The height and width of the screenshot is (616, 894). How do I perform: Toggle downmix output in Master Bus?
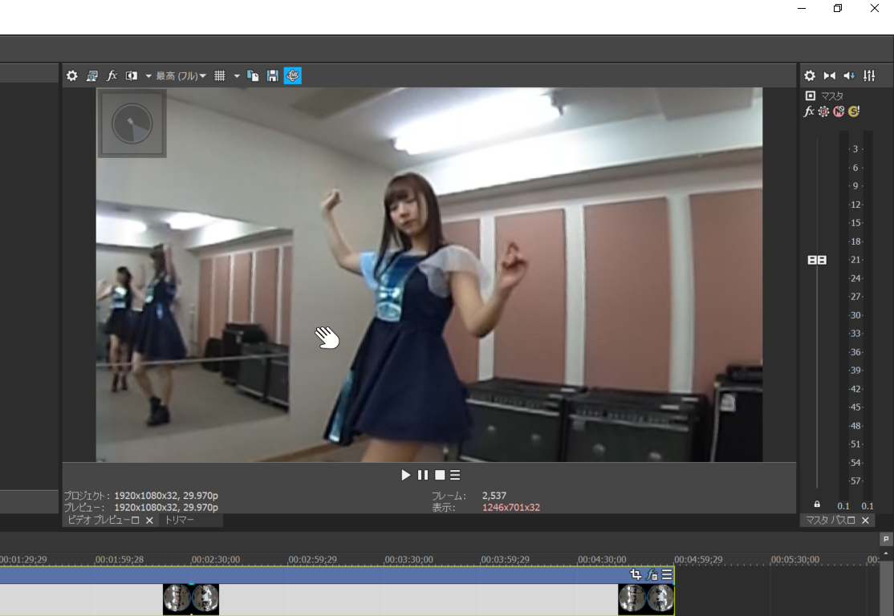pyautogui.click(x=830, y=75)
